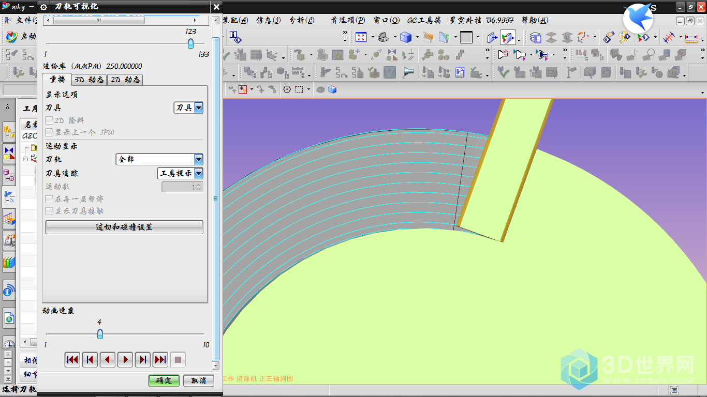Play the toolpath in reverse
This screenshot has height=397, width=707.
108,360
